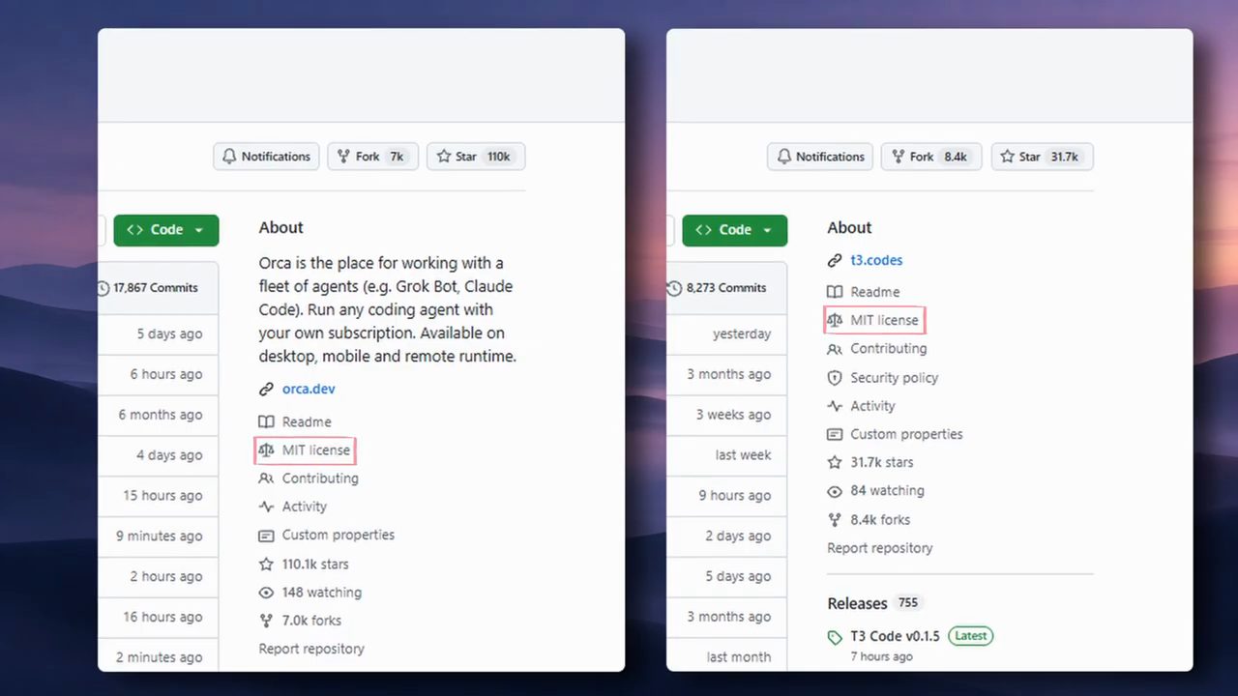
Task: View the 8,273 Commits history
Action: [x=725, y=288]
